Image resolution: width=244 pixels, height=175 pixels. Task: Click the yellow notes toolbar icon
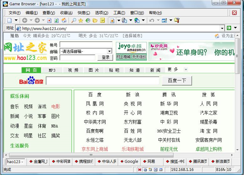point(102,20)
